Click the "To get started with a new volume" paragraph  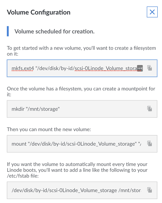click(81, 51)
